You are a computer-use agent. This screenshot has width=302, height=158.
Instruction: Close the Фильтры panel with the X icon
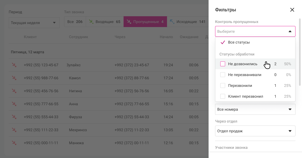(x=292, y=10)
